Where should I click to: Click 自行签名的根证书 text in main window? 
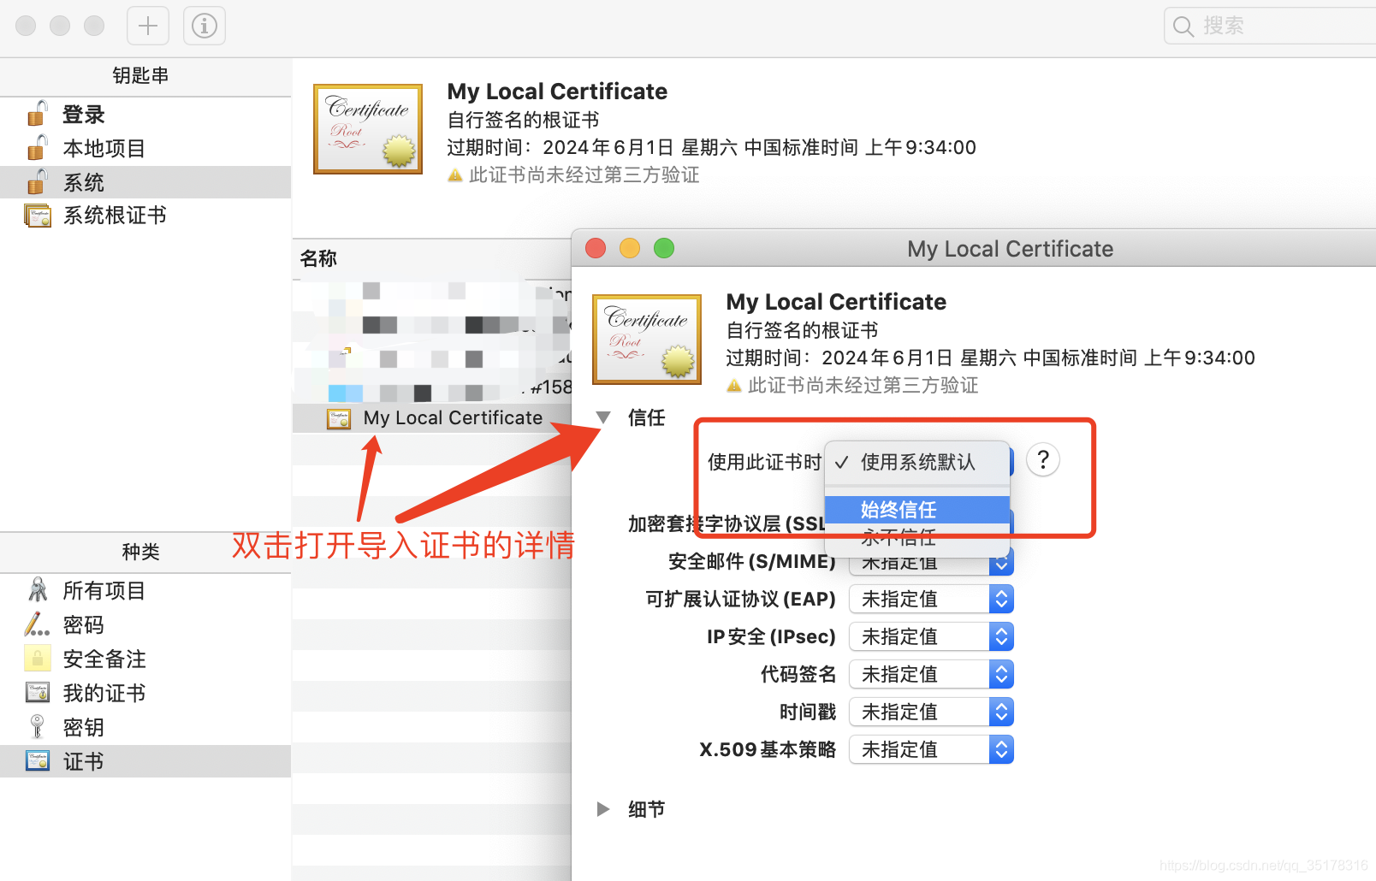click(x=523, y=120)
